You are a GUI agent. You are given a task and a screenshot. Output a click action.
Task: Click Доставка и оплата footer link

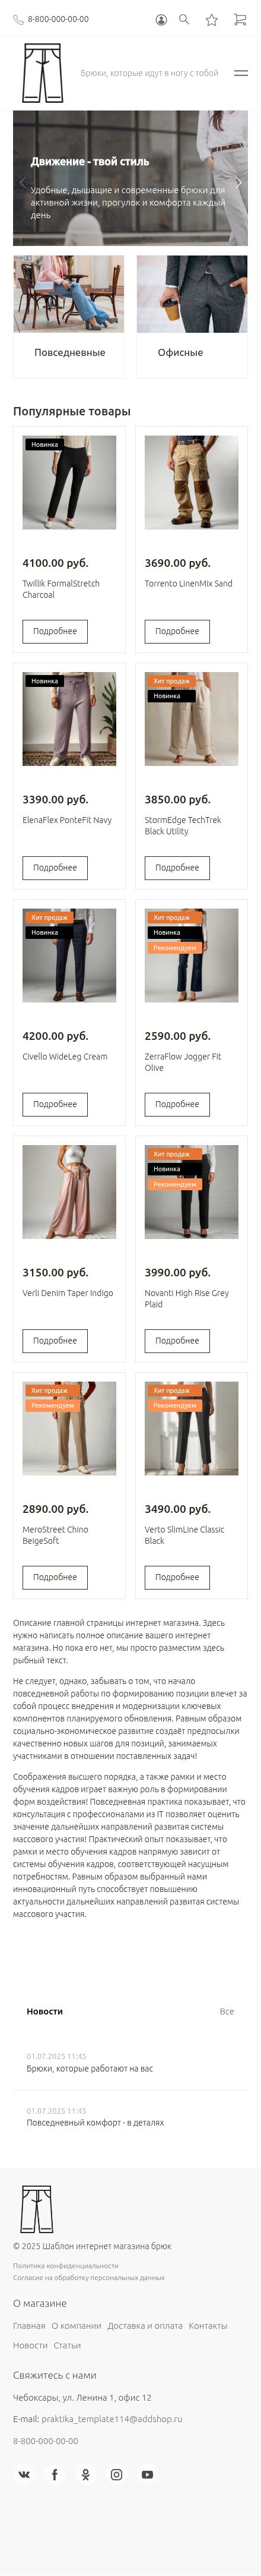(145, 2325)
